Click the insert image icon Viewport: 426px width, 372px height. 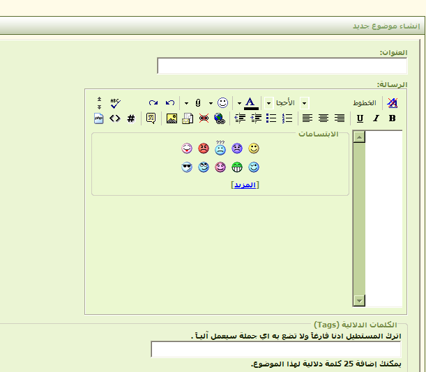point(172,118)
